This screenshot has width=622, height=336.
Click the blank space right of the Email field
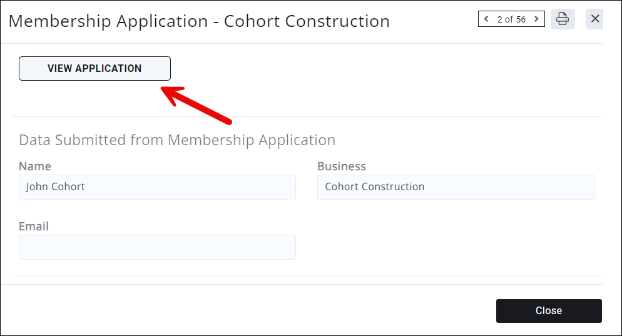456,247
